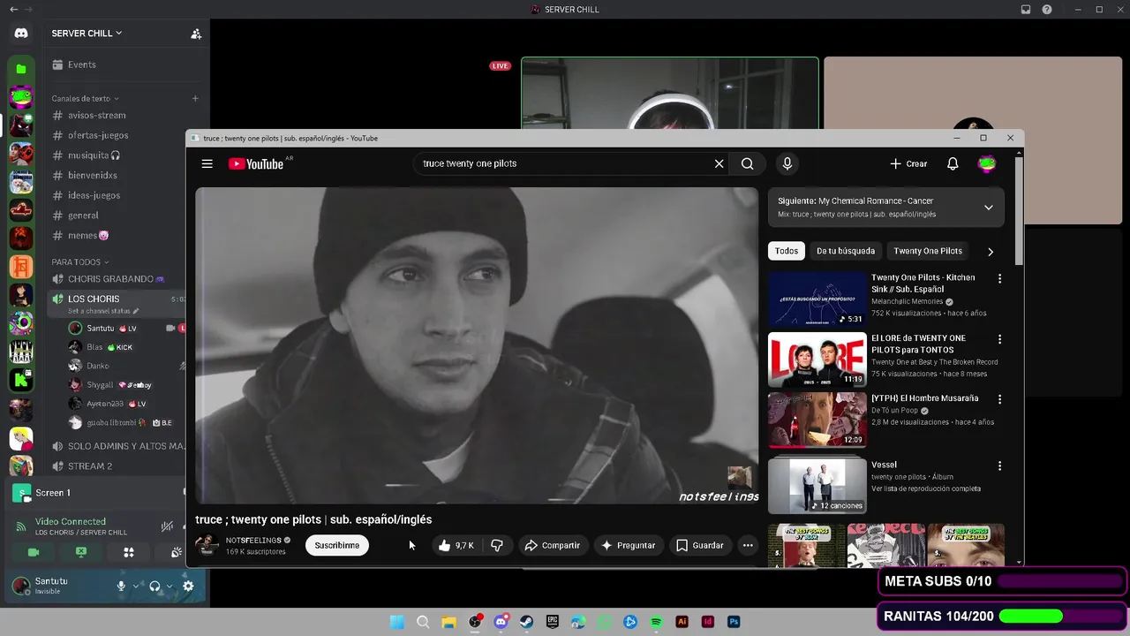Open Steam from the taskbar
Screen dimensions: 1130x636
[527, 622]
